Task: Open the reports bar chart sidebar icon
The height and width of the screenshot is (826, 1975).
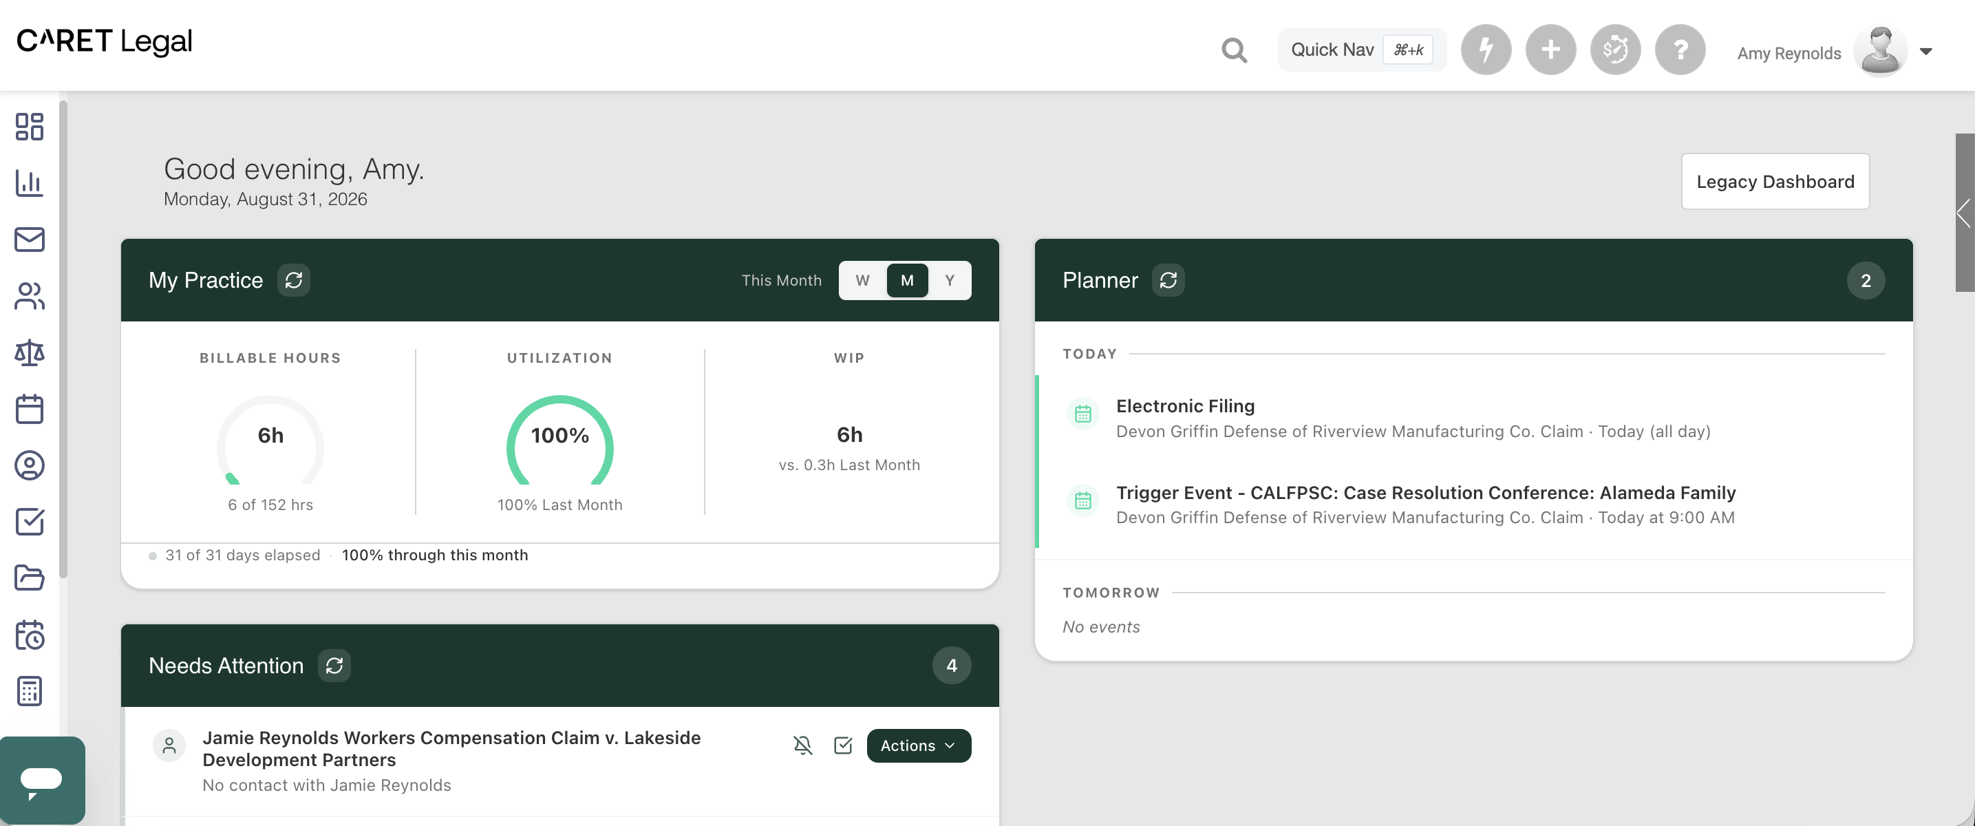Action: [29, 182]
